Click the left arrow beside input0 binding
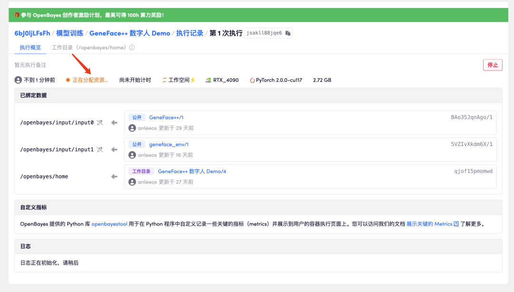514x292 pixels. [x=114, y=122]
